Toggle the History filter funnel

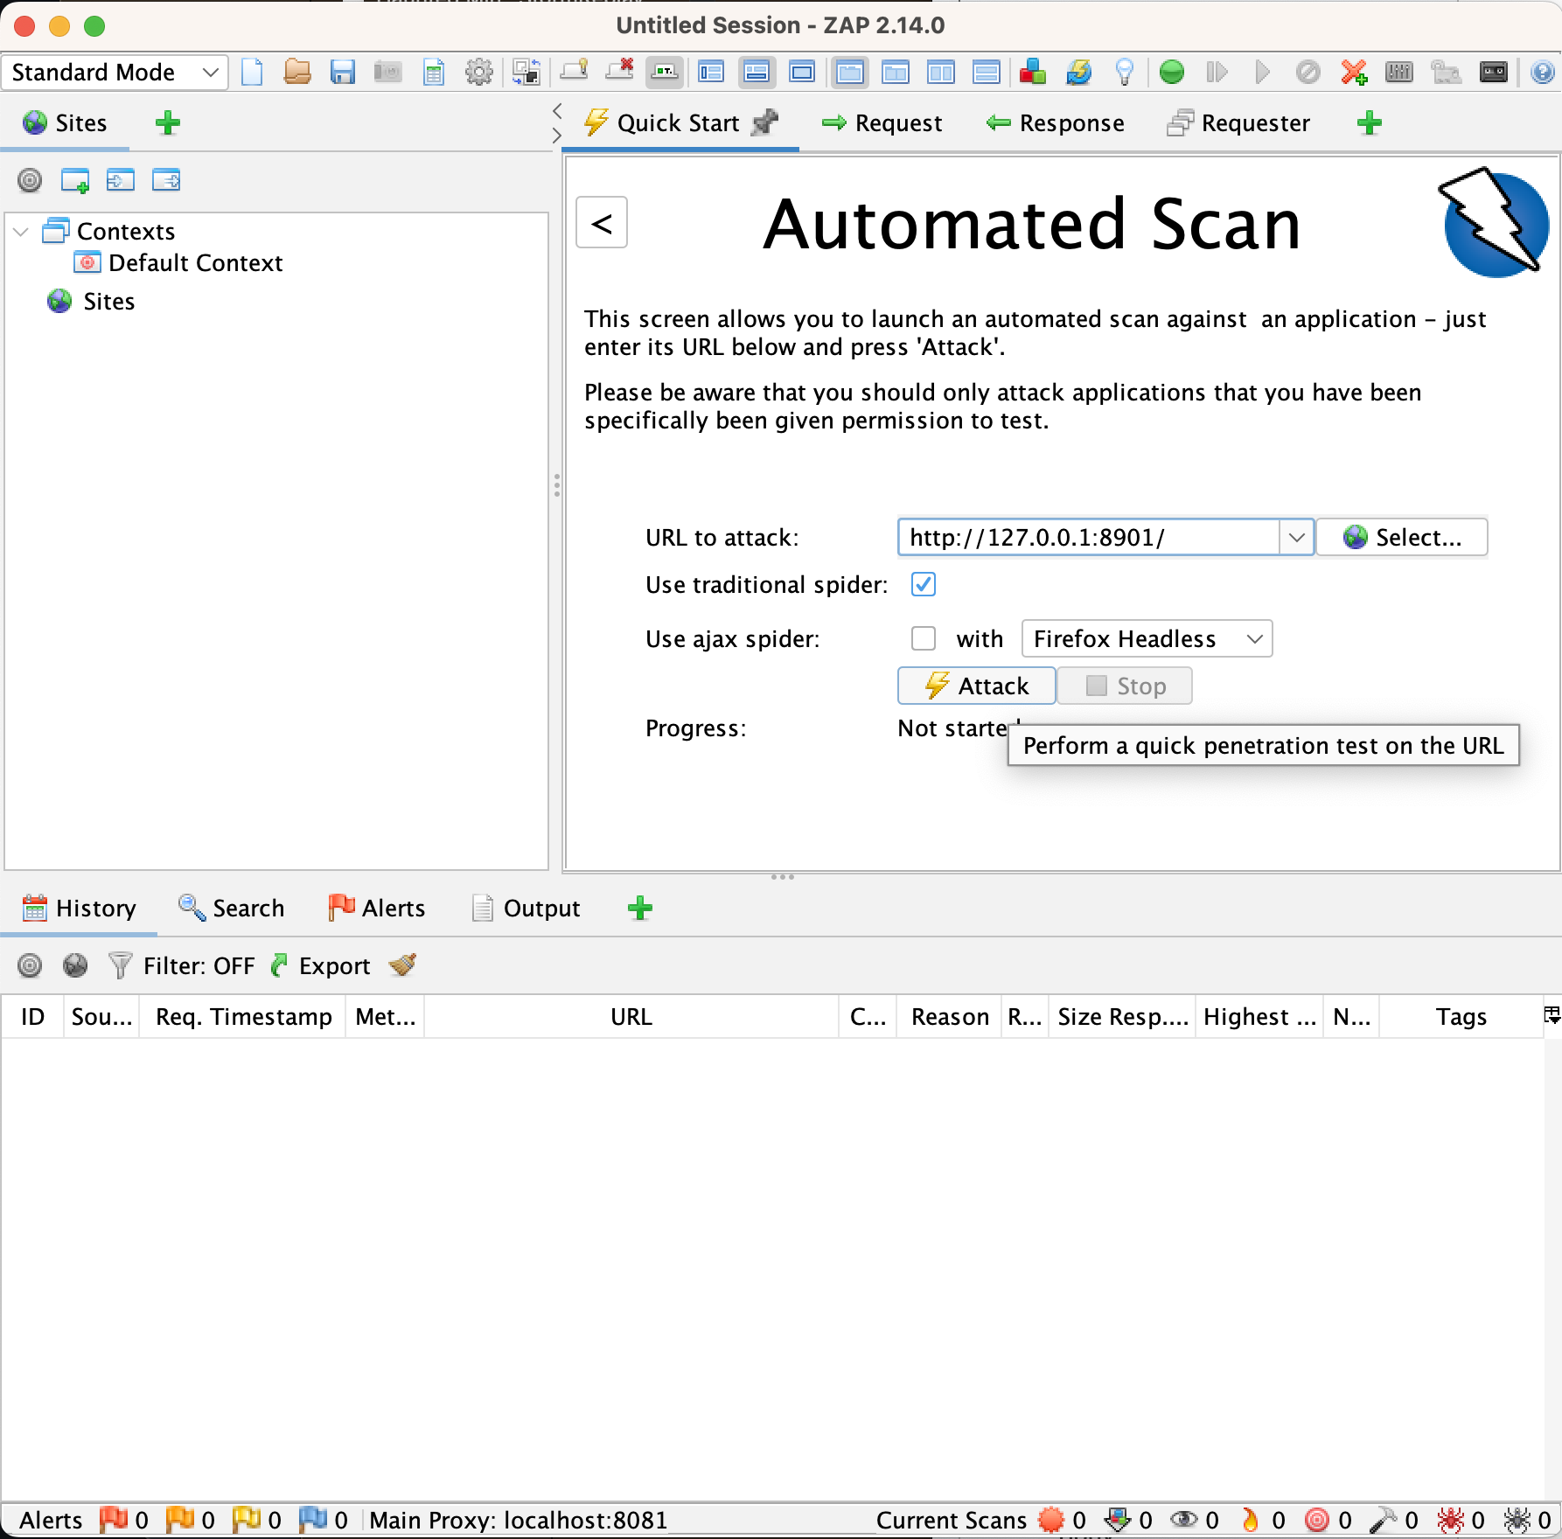click(x=120, y=965)
